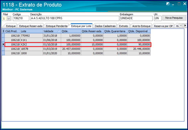Select the Estoque por Lote tab

(x=81, y=26)
